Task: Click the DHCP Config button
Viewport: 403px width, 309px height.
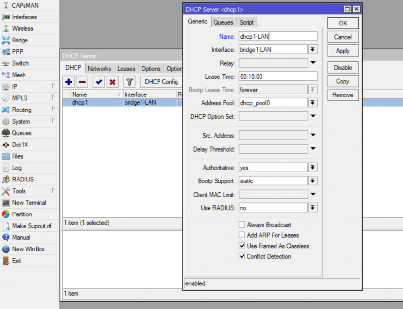Action: point(162,82)
